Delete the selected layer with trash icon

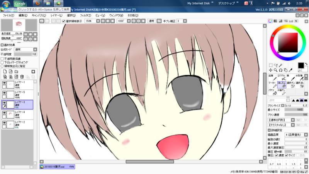click(x=22, y=77)
